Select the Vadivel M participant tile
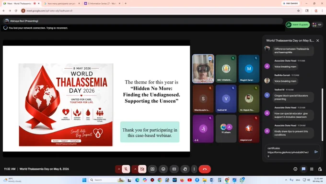 click(226, 98)
